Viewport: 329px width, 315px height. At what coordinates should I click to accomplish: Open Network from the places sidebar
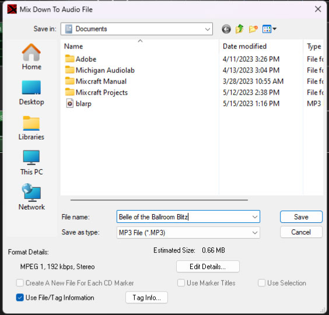tap(32, 197)
